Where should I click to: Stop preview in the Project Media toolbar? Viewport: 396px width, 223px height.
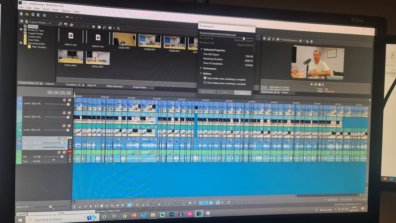[x=99, y=27]
